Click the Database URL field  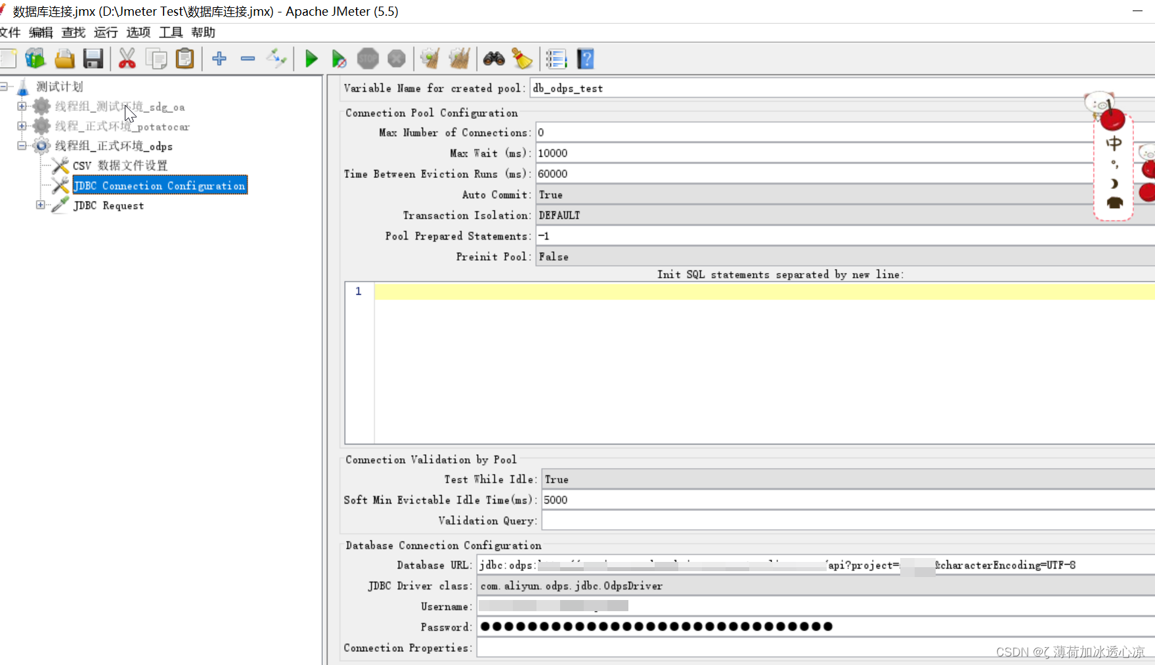[x=816, y=565]
